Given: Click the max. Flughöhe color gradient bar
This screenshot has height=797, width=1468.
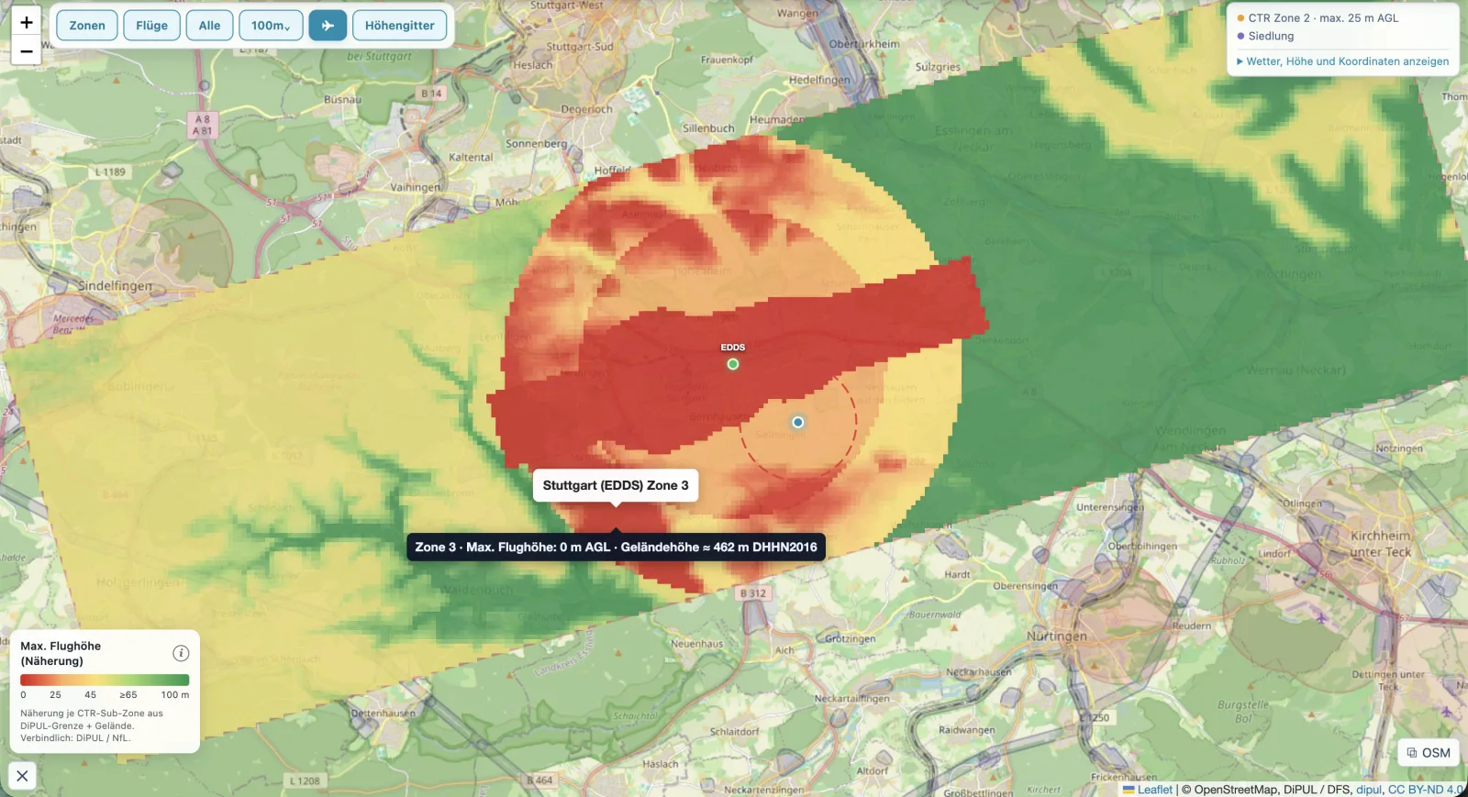Looking at the screenshot, I should (105, 681).
